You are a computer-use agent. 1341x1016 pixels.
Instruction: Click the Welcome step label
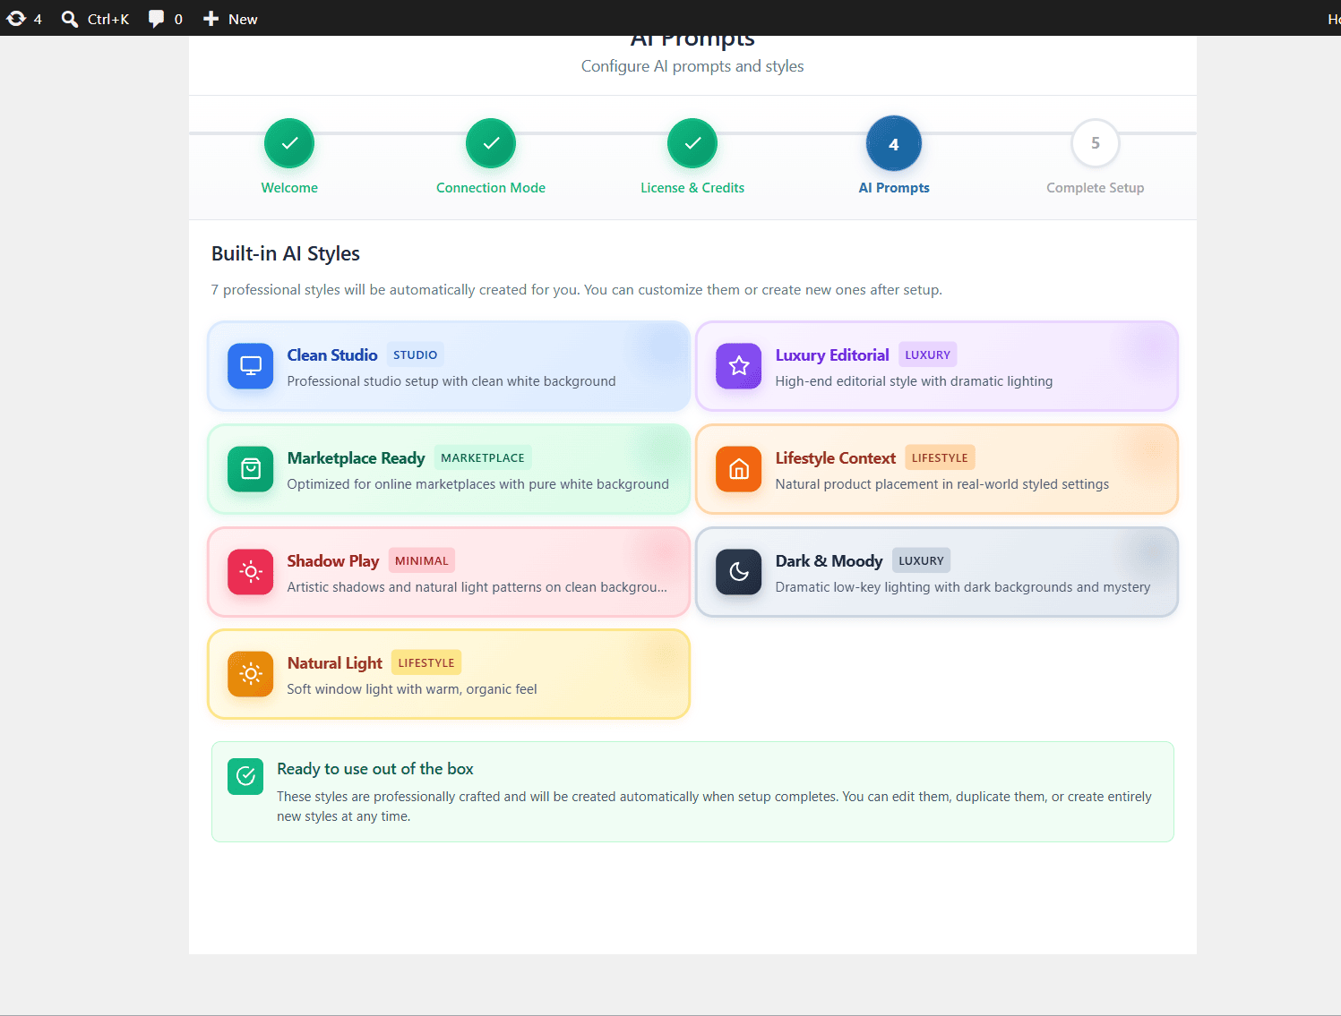coord(289,188)
